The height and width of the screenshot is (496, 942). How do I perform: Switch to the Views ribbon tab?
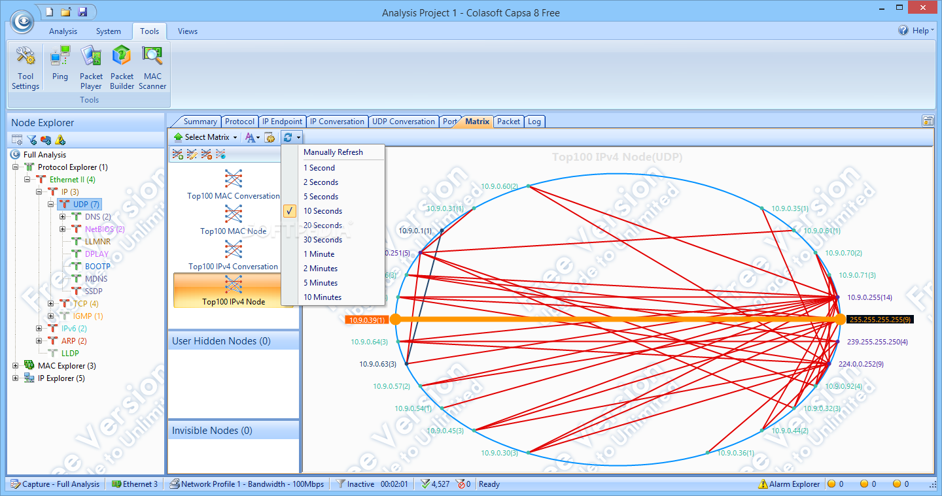tap(188, 31)
